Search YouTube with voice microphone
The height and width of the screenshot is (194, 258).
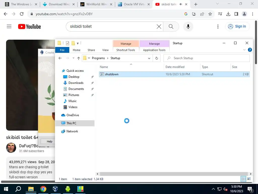click(188, 26)
